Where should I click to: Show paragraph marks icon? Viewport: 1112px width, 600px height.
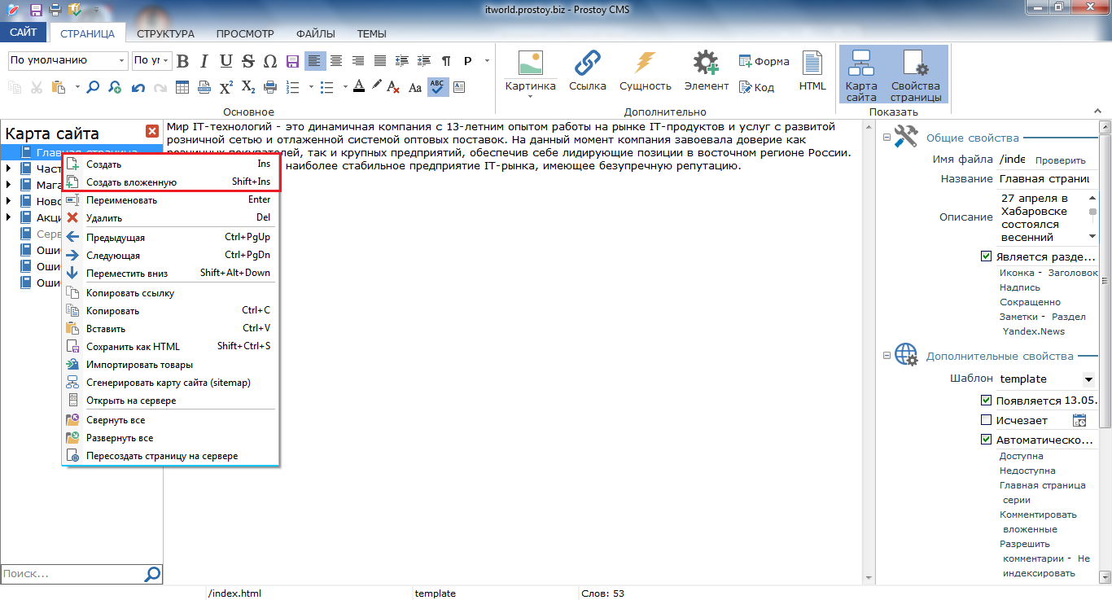coord(445,61)
